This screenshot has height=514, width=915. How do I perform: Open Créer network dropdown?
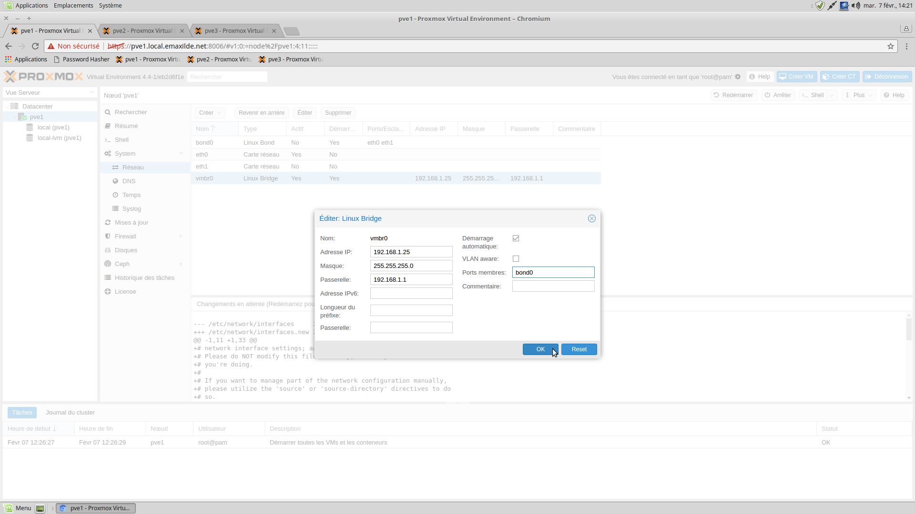210,113
